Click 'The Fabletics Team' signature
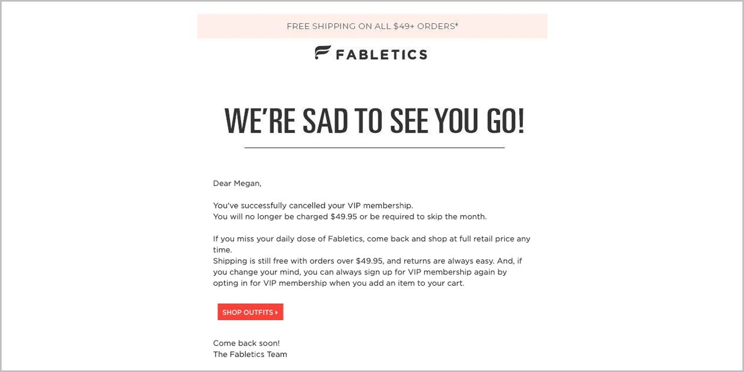The height and width of the screenshot is (372, 744). [250, 354]
